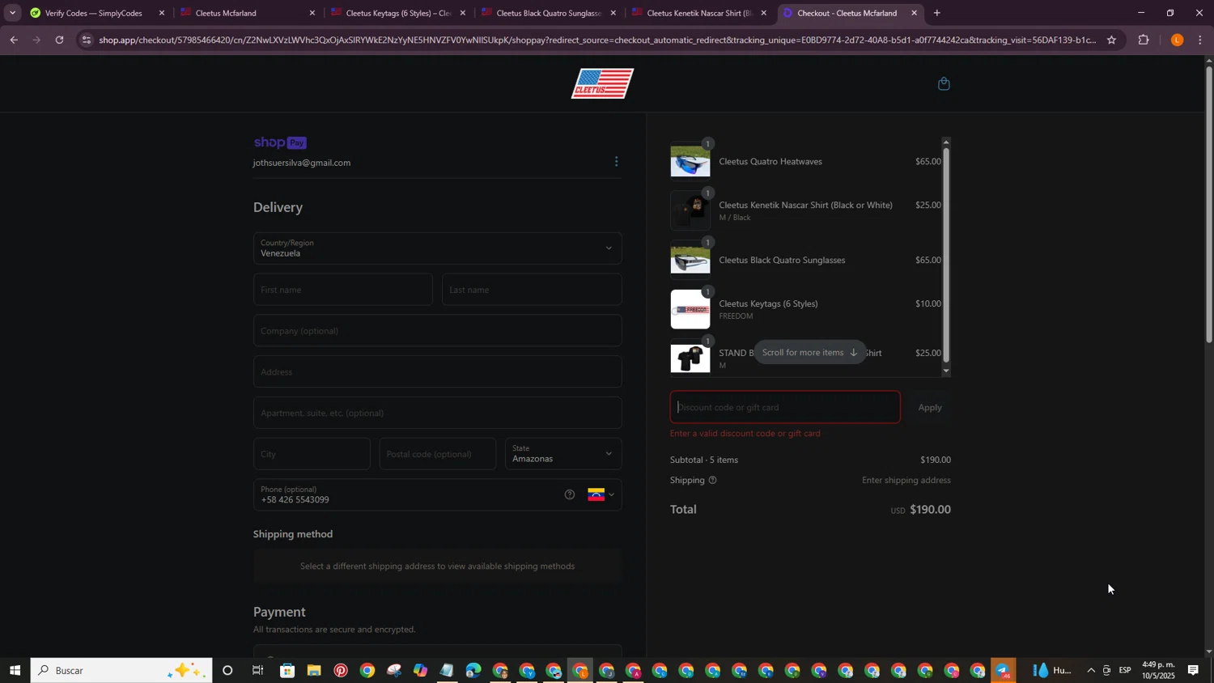Focus the Postal code field
Viewport: 1214px width, 683px height.
click(438, 454)
